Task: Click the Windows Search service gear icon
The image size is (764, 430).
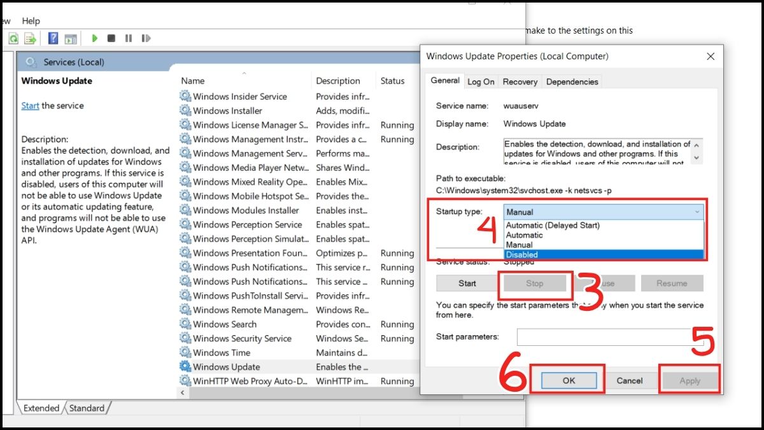Action: pos(185,324)
